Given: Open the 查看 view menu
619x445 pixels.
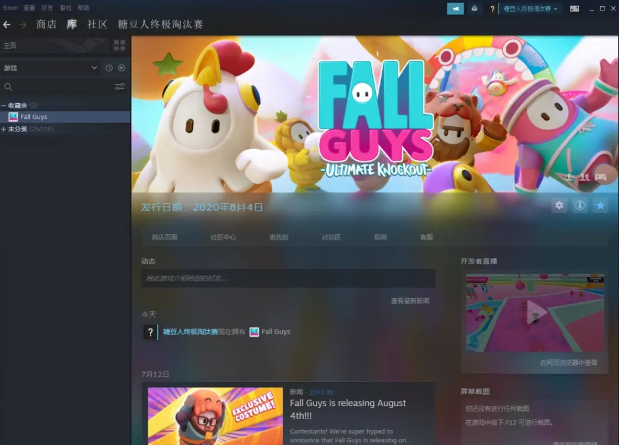Looking at the screenshot, I should [29, 8].
